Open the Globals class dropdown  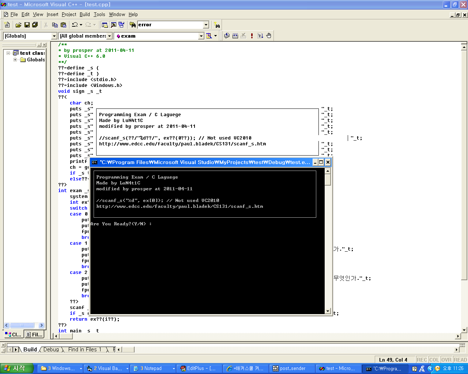pos(54,36)
